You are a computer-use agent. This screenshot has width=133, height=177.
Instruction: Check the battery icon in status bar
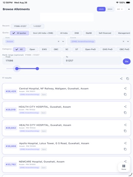pos(128,3)
